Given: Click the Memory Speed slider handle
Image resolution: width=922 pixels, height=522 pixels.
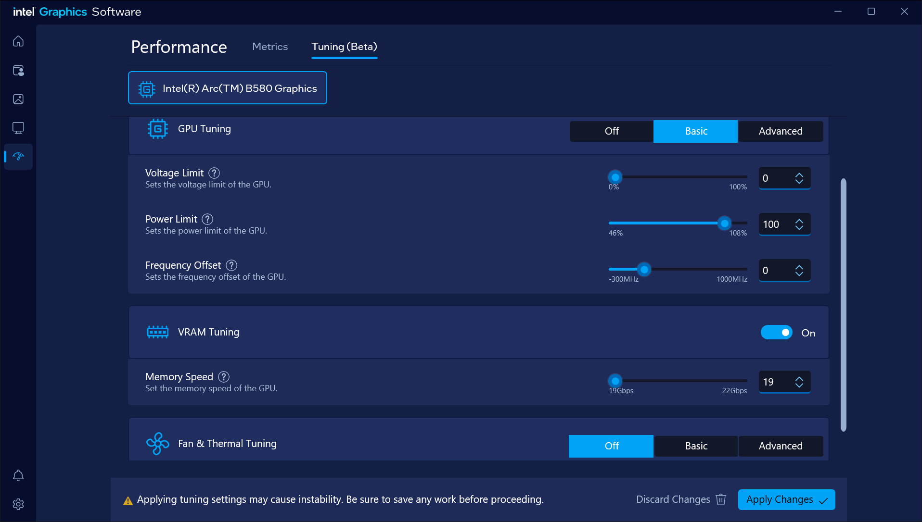Looking at the screenshot, I should coord(615,381).
